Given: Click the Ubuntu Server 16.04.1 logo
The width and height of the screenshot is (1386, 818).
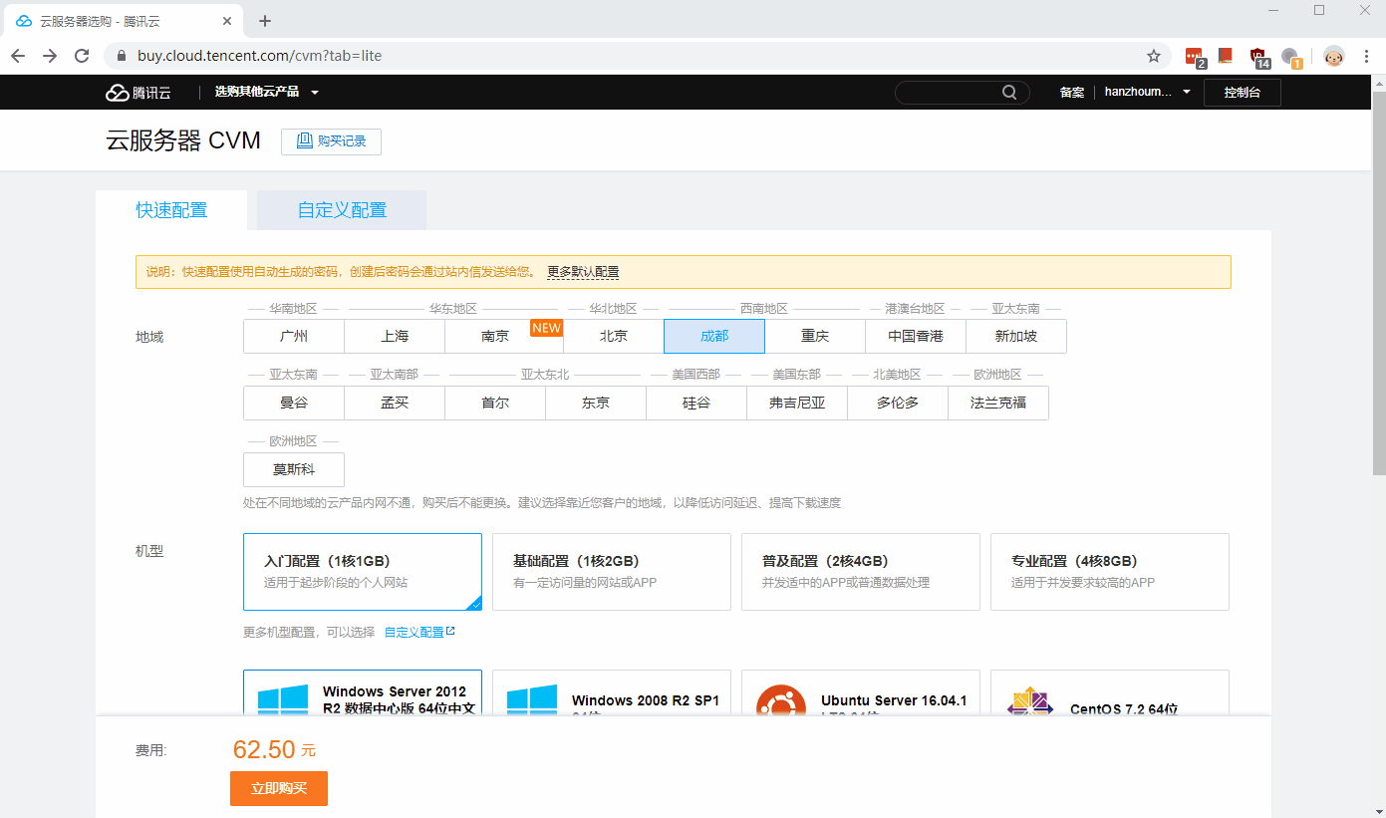Looking at the screenshot, I should coord(780,701).
